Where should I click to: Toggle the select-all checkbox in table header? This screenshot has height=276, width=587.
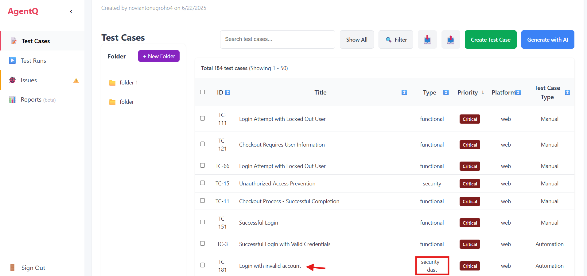click(202, 92)
